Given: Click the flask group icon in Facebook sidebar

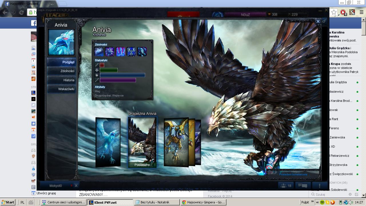Looking at the screenshot, I should (33, 169).
